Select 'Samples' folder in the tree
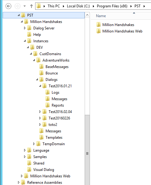 (40, 157)
